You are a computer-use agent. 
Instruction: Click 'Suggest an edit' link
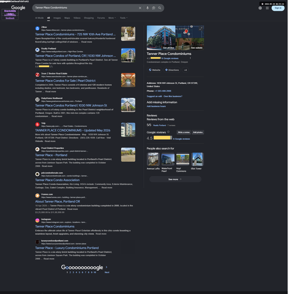click(x=154, y=96)
